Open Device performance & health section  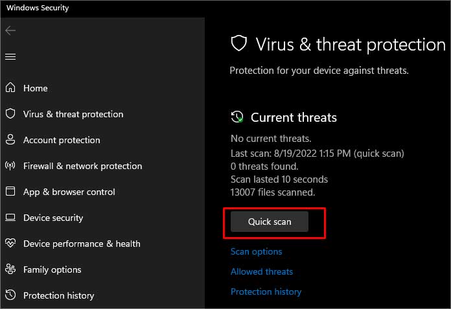(82, 244)
